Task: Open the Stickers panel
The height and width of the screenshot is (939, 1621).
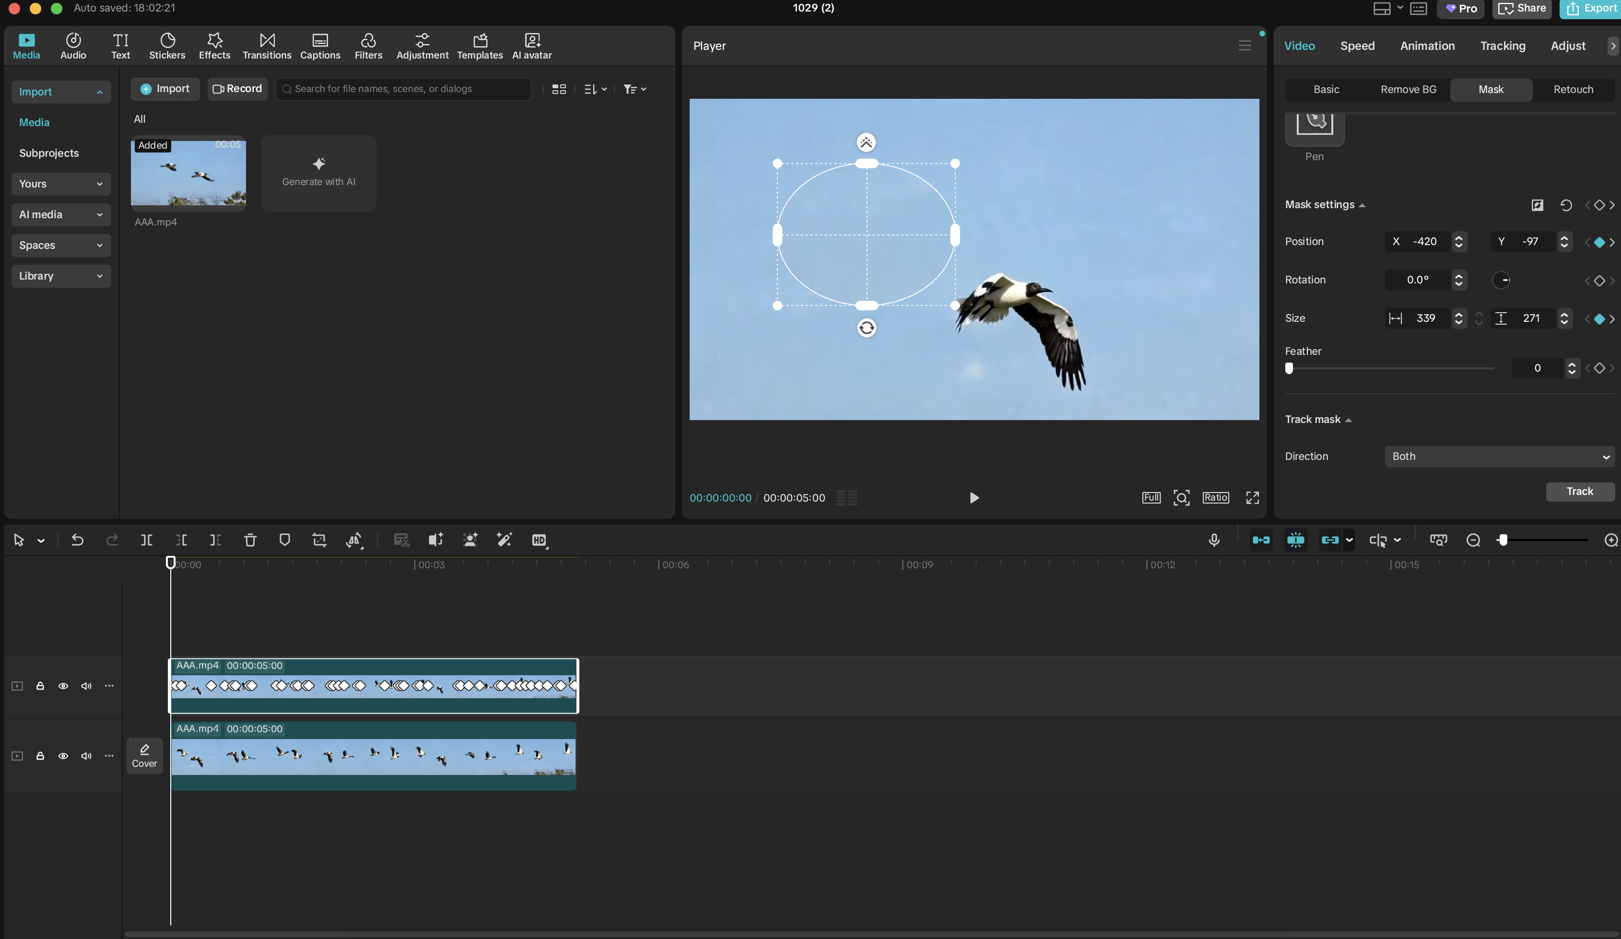Action: 167,45
